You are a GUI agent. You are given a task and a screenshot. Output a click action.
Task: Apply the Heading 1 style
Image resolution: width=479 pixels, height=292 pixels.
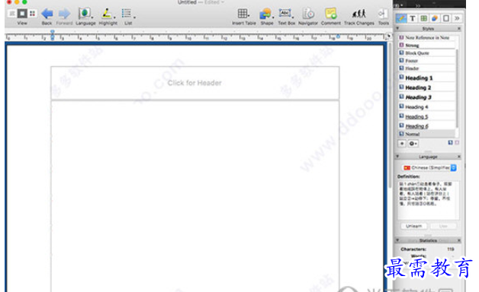click(426, 78)
